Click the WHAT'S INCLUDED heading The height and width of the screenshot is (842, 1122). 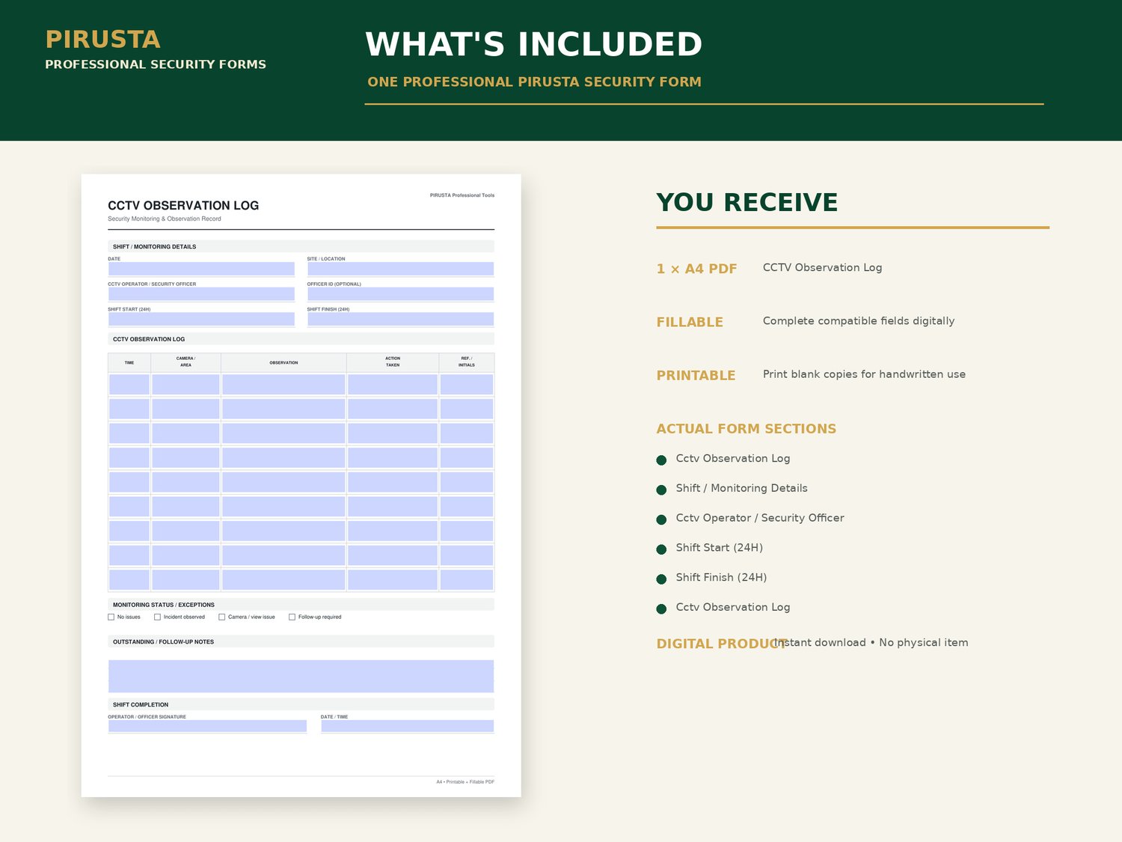(x=534, y=44)
